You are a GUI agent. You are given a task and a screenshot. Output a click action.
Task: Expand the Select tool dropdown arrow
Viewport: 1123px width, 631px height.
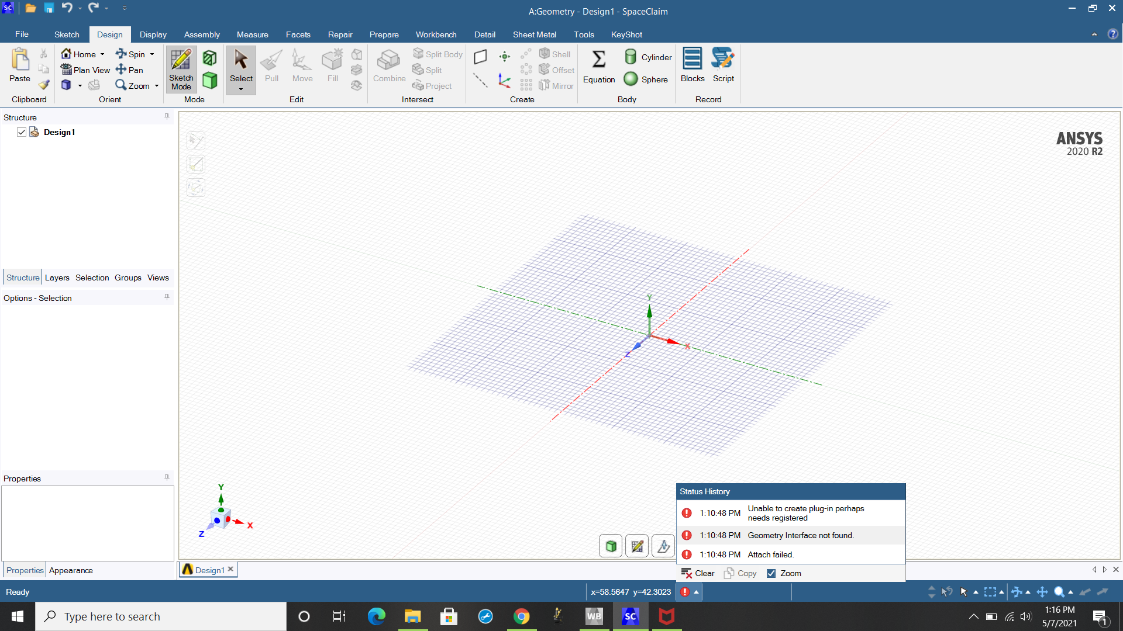(241, 89)
